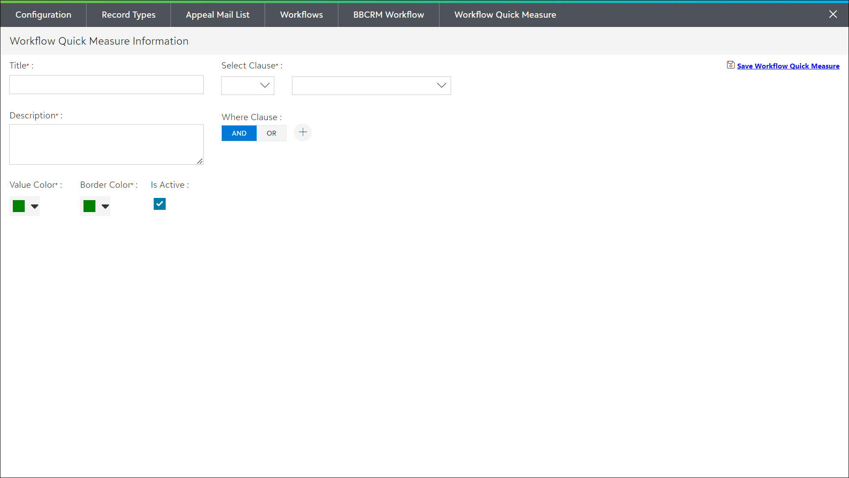Click the Value Color green swatch
Screen dimensions: 849x478
tap(19, 206)
